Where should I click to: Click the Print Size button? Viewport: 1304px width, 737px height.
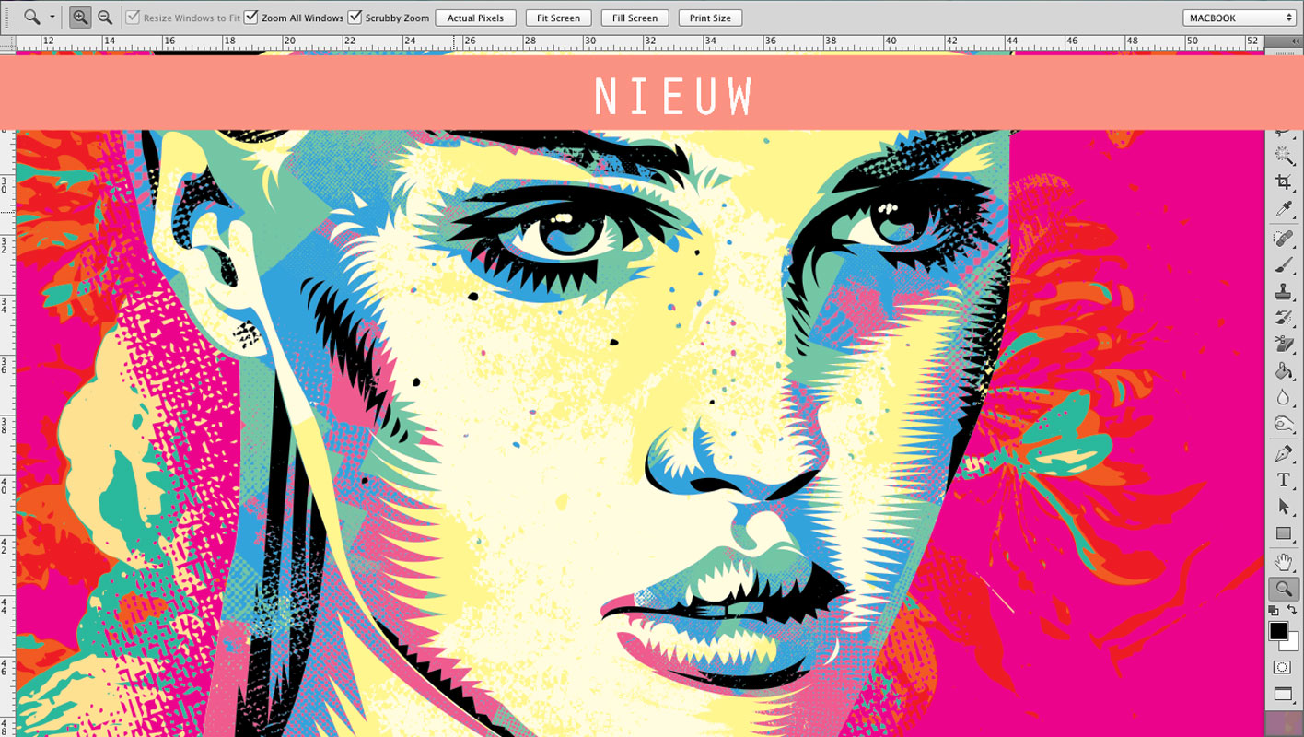tap(710, 18)
